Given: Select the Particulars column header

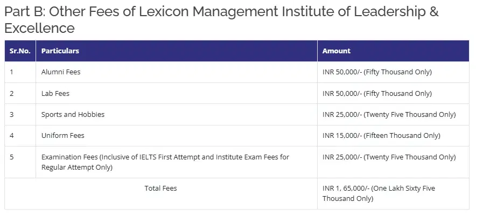Looking at the screenshot, I should tap(60, 51).
